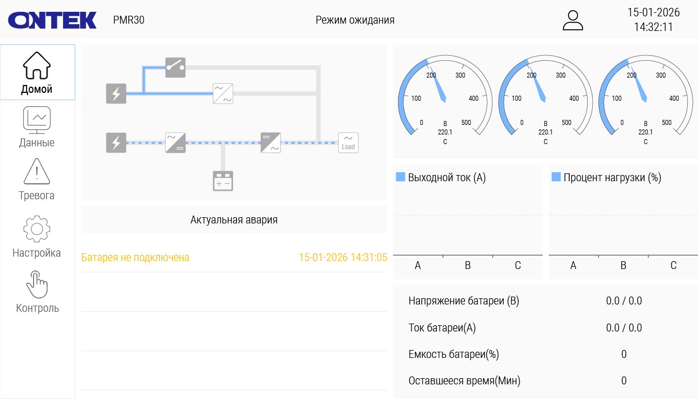Click the upper bypass power input icon
Image resolution: width=698 pixels, height=399 pixels.
tap(117, 93)
